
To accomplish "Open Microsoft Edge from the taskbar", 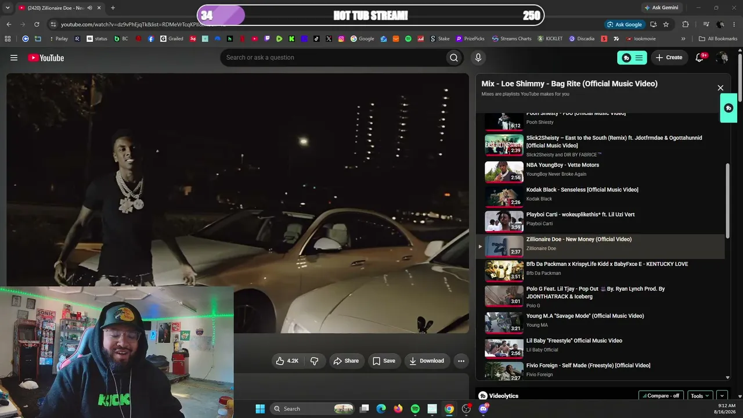I will (x=381, y=409).
